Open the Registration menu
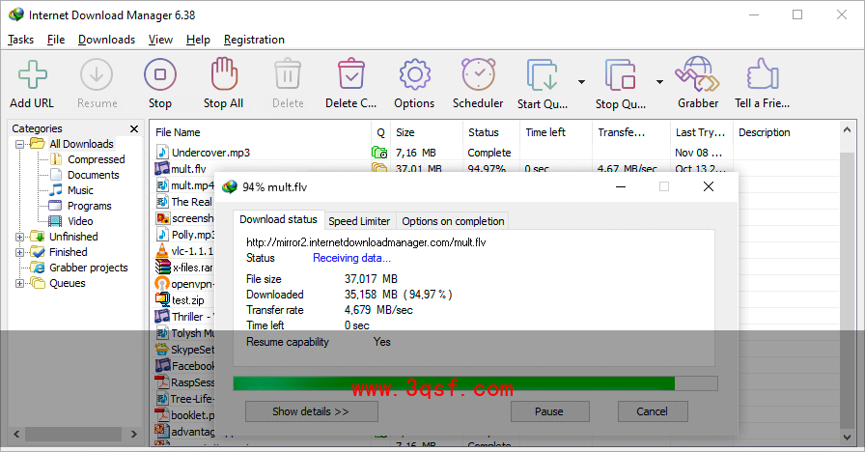The image size is (865, 452). click(x=254, y=40)
